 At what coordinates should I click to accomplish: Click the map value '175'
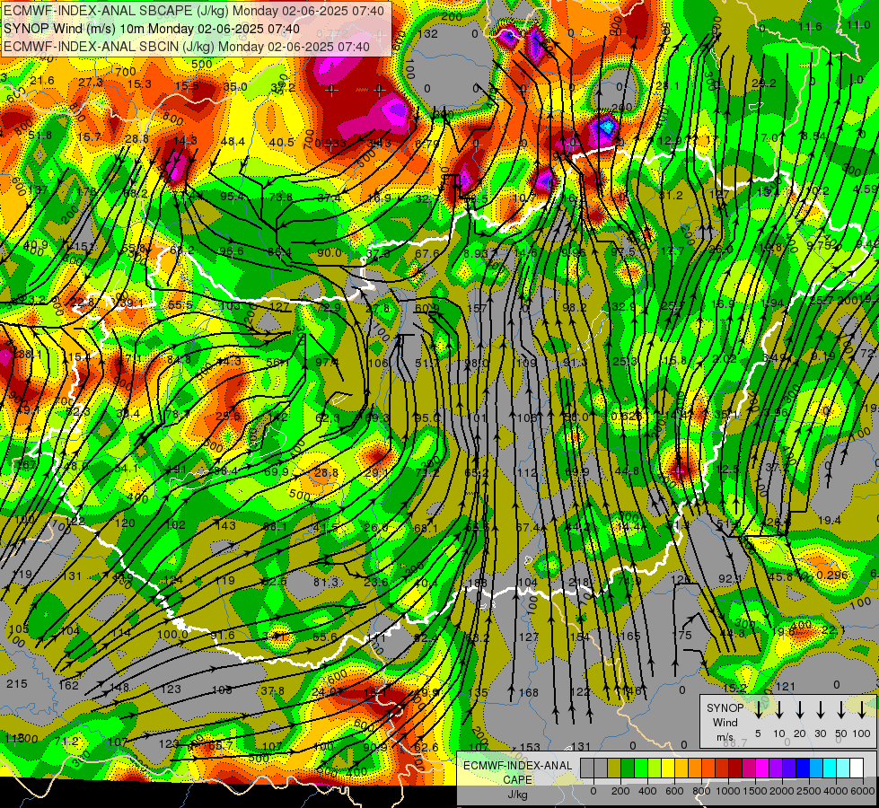pyautogui.click(x=681, y=635)
